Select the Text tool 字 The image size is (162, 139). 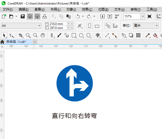98,35
